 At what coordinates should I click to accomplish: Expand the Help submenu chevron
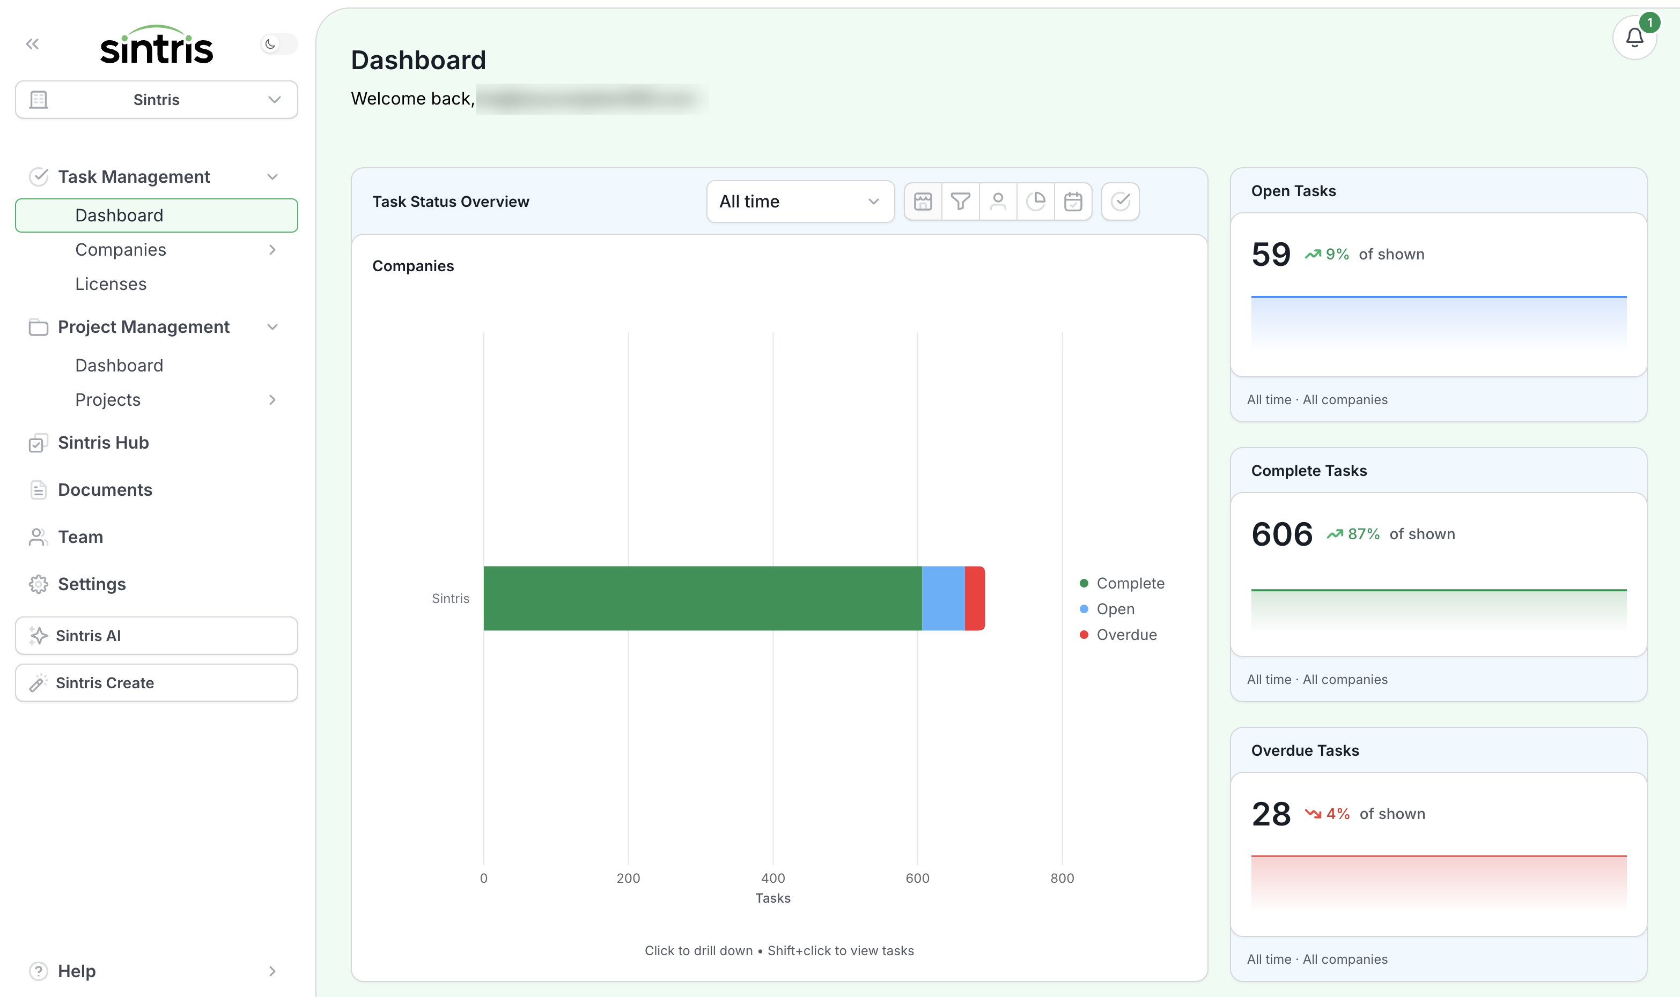click(272, 971)
